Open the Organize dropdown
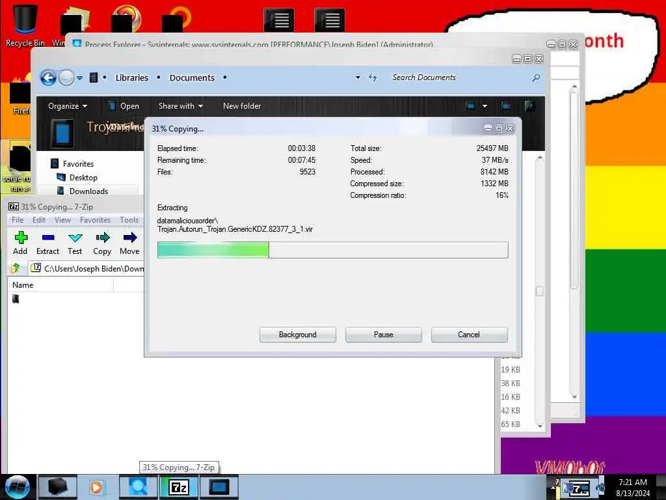 pyautogui.click(x=68, y=106)
